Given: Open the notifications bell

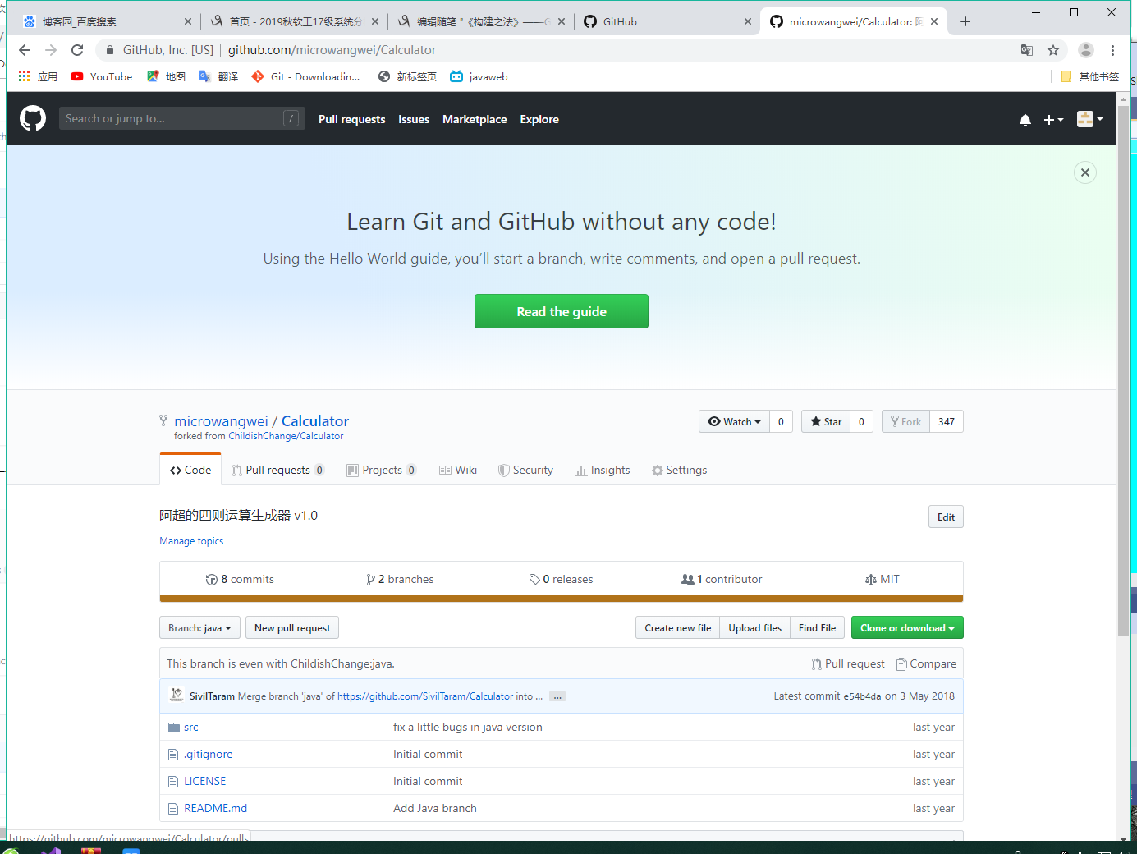Looking at the screenshot, I should (x=1025, y=120).
